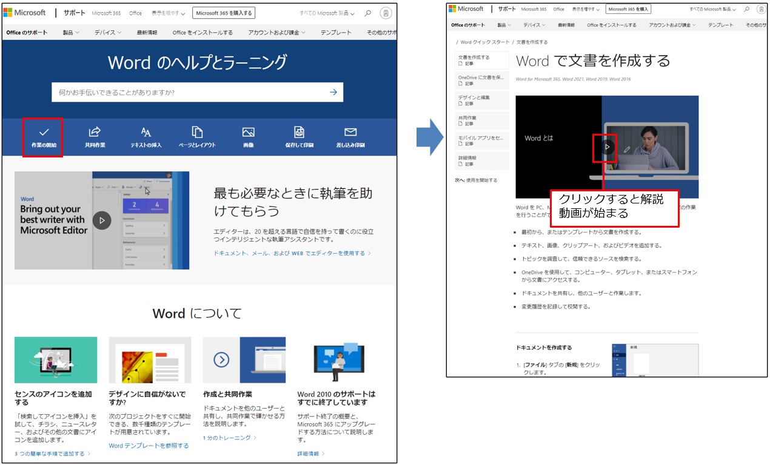Select 文書を作成する article in sidebar
The image size is (770, 465).
[x=482, y=60]
